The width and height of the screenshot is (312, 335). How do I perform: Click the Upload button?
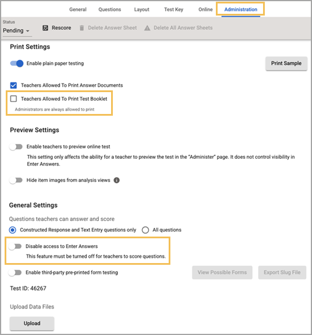tap(32, 323)
